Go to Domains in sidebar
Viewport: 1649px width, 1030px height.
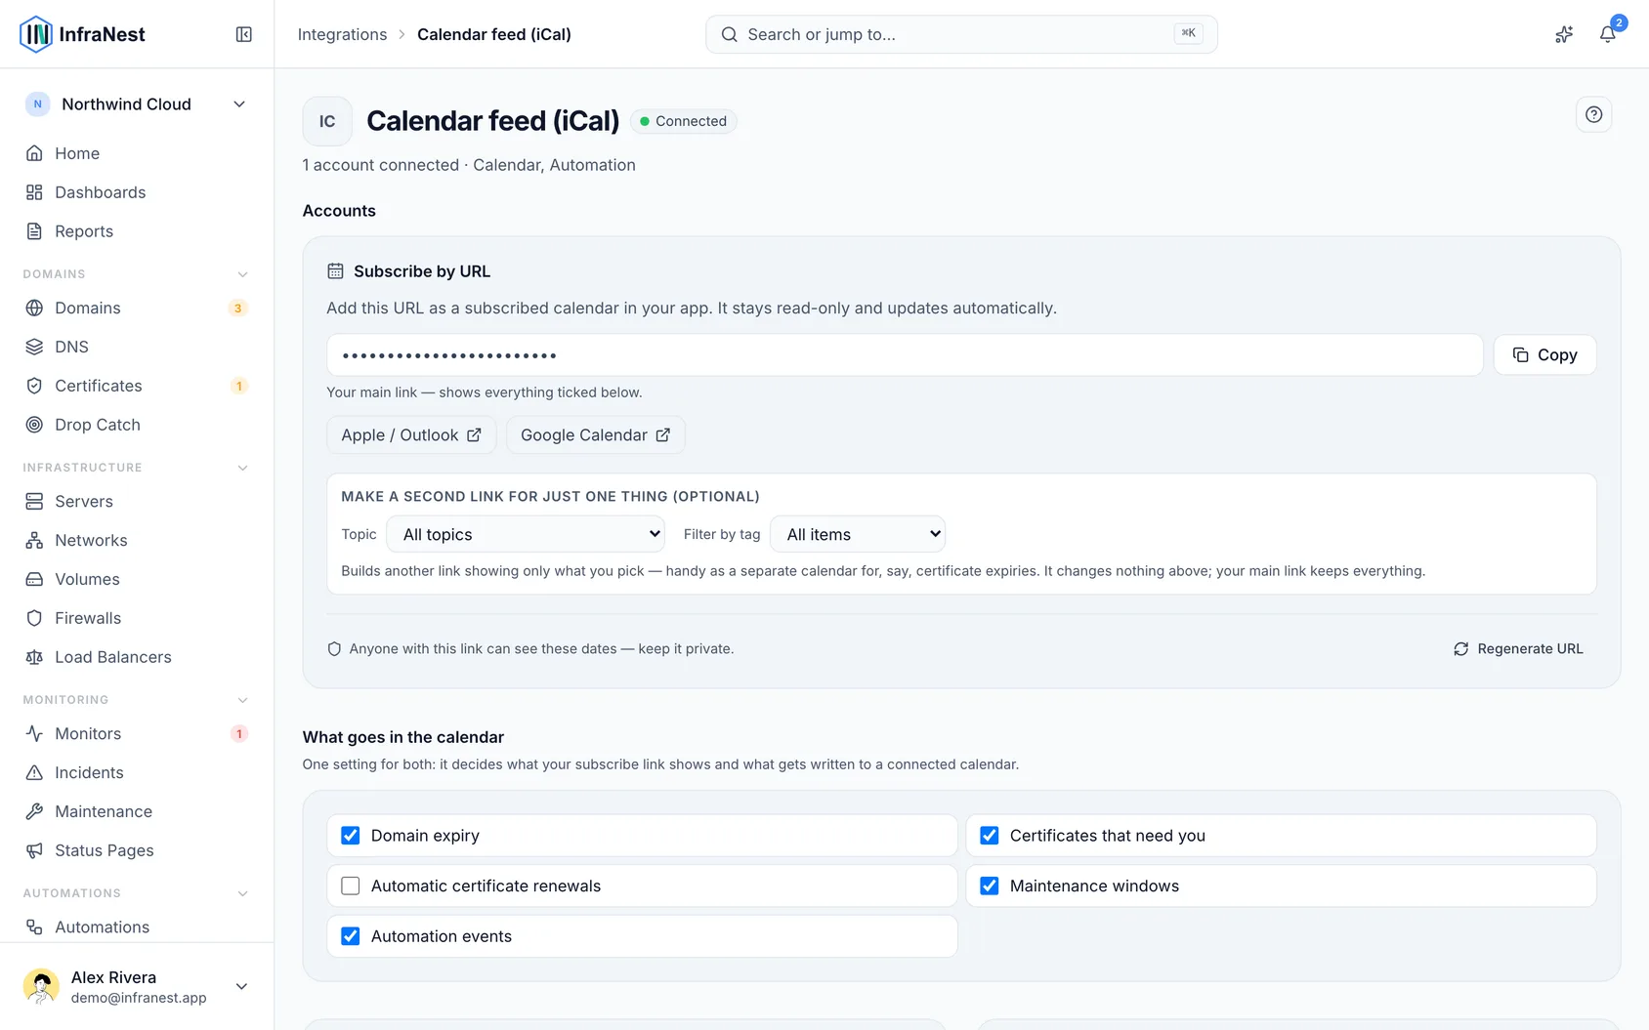tap(137, 308)
